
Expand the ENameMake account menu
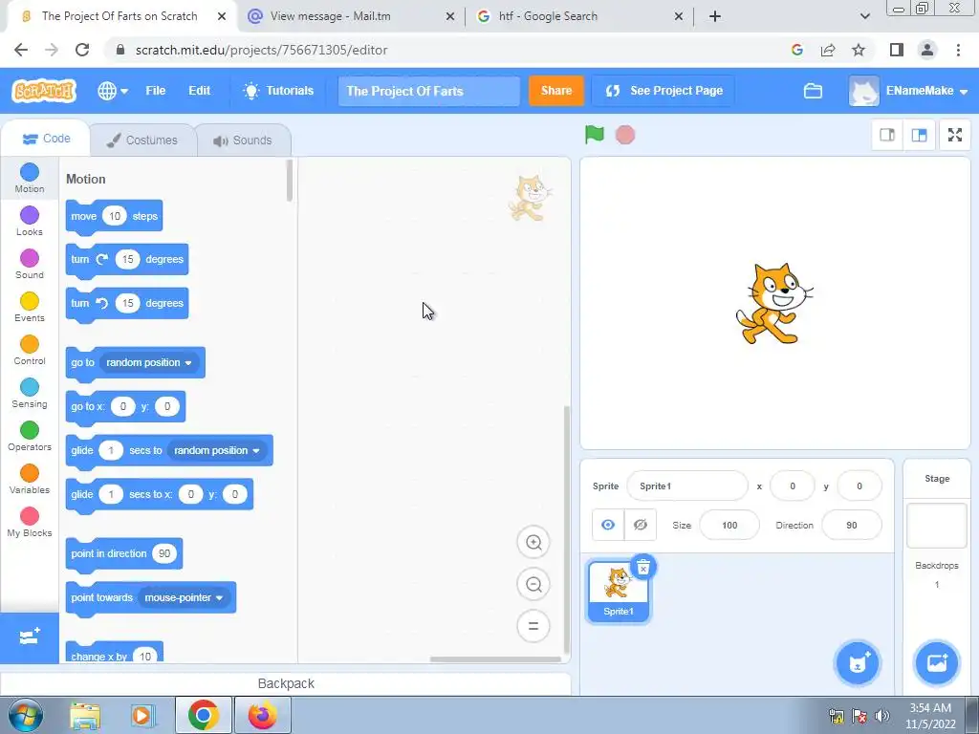[908, 91]
